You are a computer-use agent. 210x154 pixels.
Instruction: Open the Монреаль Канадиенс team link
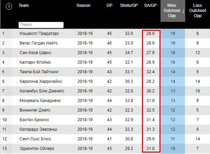pyautogui.click(x=41, y=101)
